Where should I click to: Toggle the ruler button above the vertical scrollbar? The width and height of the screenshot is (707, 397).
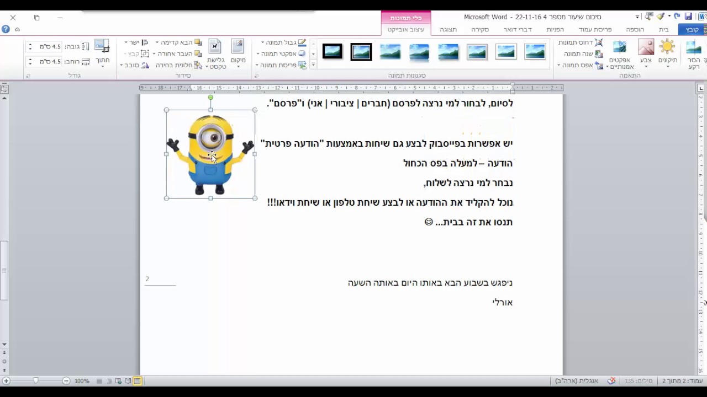point(4,89)
